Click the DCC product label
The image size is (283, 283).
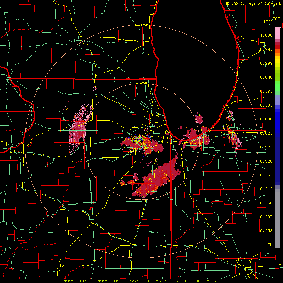(276, 19)
